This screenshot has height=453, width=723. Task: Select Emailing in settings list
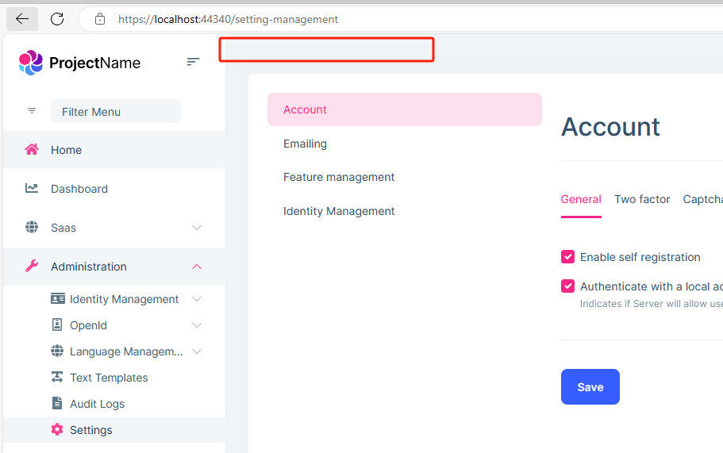305,144
